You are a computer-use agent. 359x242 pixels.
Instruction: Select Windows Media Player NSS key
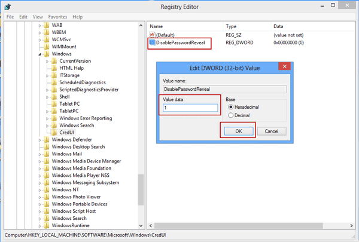81,175
